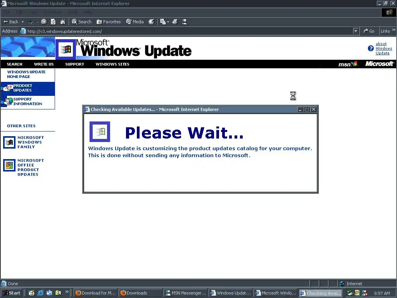Click the first Quick Launch icon
The width and height of the screenshot is (397, 298).
point(32,293)
